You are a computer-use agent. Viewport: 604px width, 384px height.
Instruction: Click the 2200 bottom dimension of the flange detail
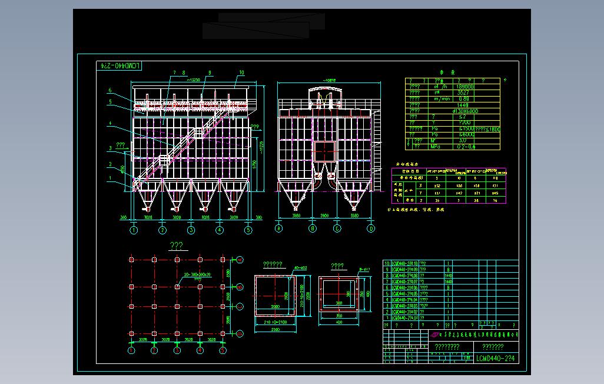[x=275, y=330]
